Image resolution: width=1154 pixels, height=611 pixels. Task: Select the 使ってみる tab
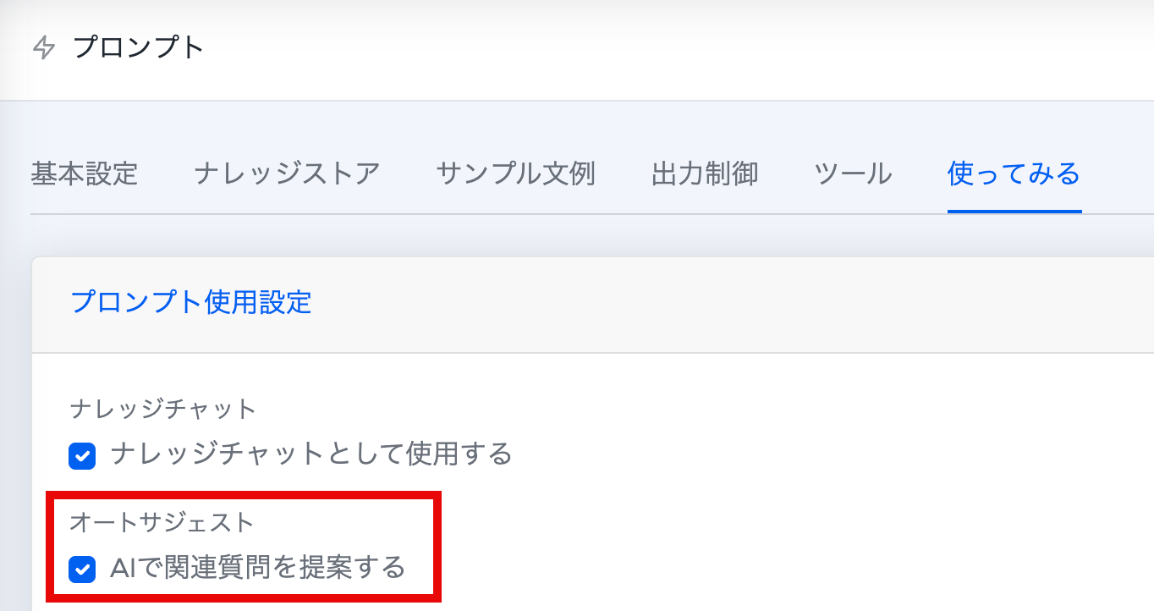click(x=1014, y=174)
